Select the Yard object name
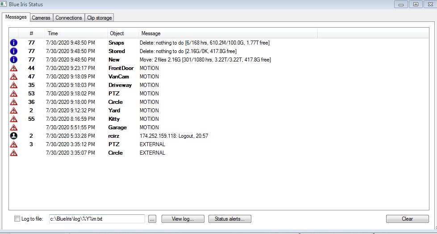 point(114,111)
